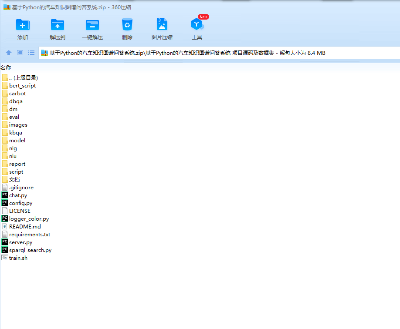400x329 pixels.
Task: Select the nlg folder
Action: [10, 148]
